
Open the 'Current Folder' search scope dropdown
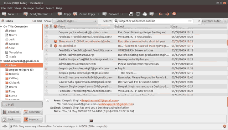pos(214,21)
